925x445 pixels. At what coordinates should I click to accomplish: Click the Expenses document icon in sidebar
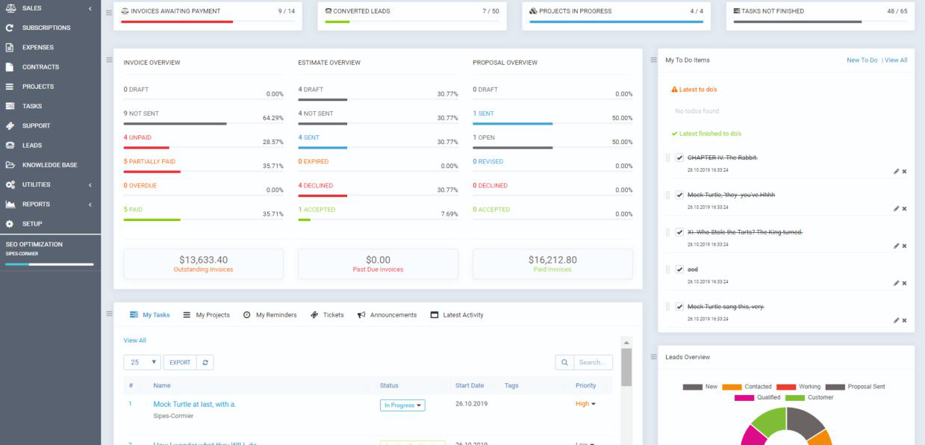point(10,47)
